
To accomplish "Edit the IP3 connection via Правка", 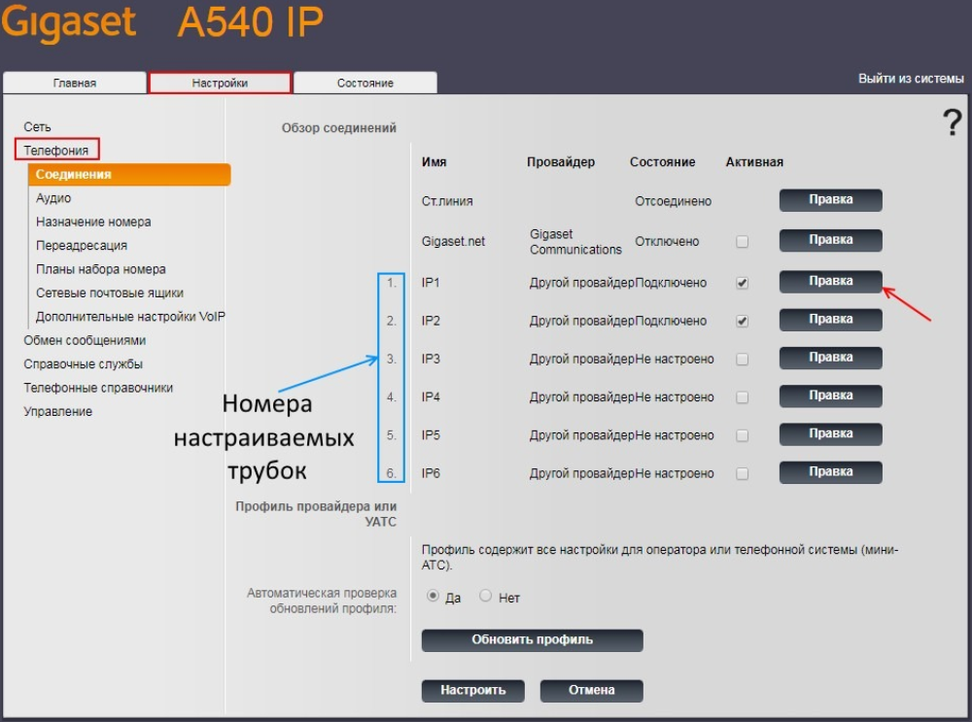I will coord(831,358).
